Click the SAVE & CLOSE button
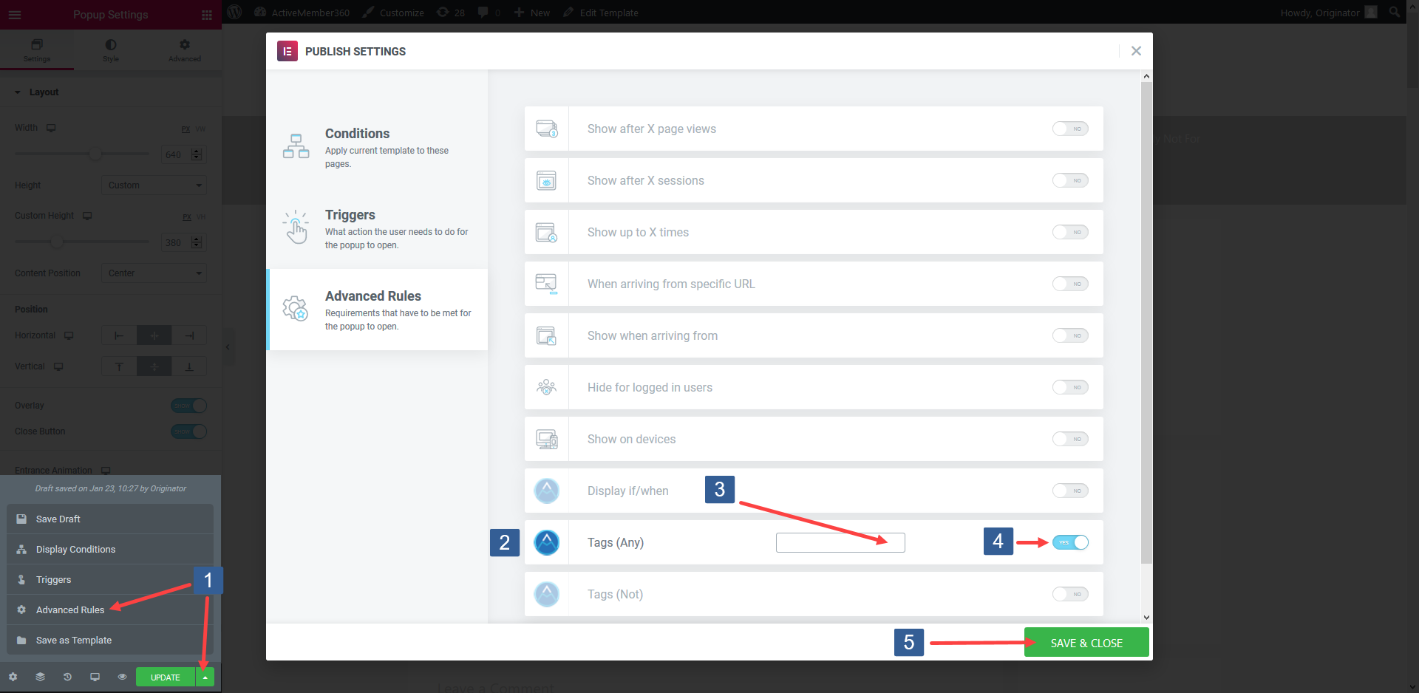Viewport: 1419px width, 693px height. click(x=1086, y=642)
